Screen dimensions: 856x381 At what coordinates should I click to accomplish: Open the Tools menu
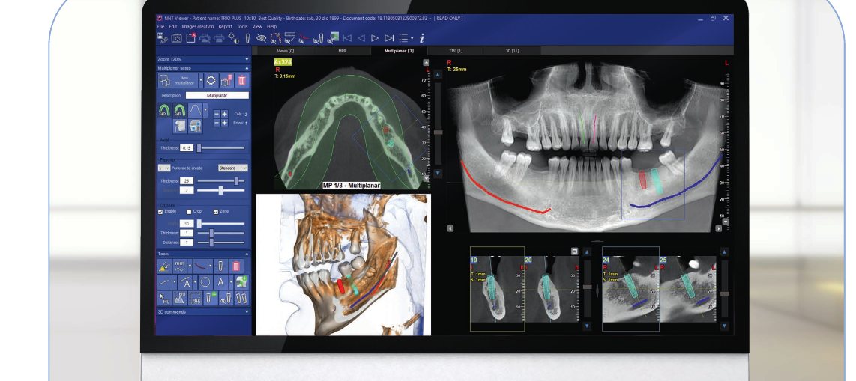242,26
